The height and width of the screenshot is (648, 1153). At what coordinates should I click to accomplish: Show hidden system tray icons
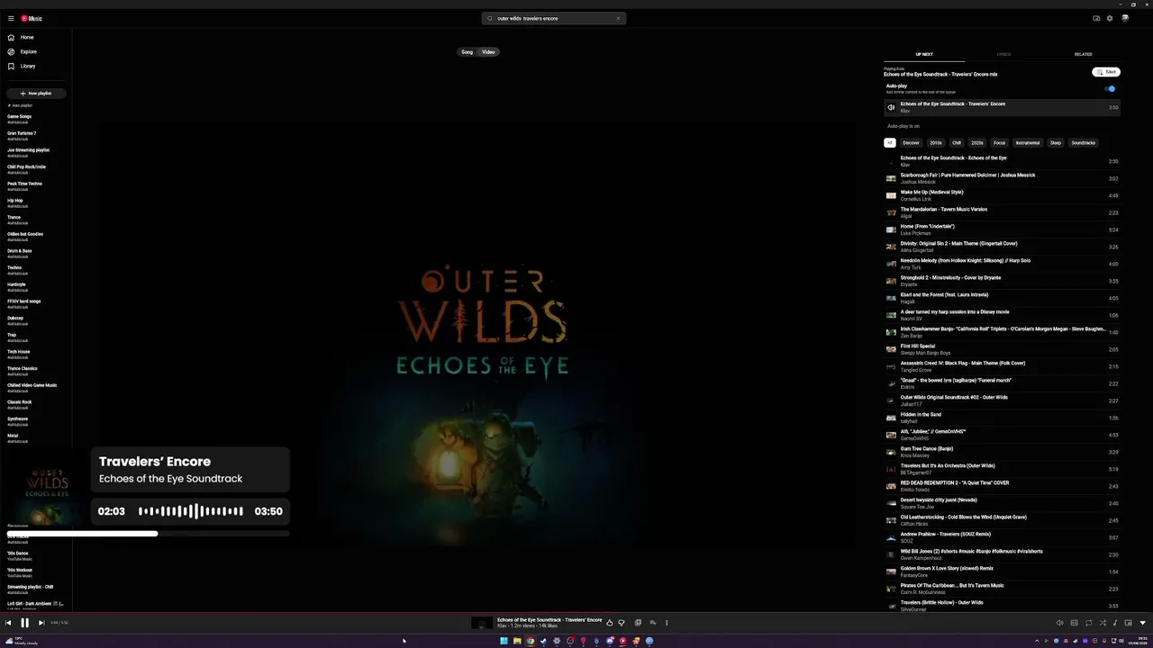pyautogui.click(x=1037, y=641)
